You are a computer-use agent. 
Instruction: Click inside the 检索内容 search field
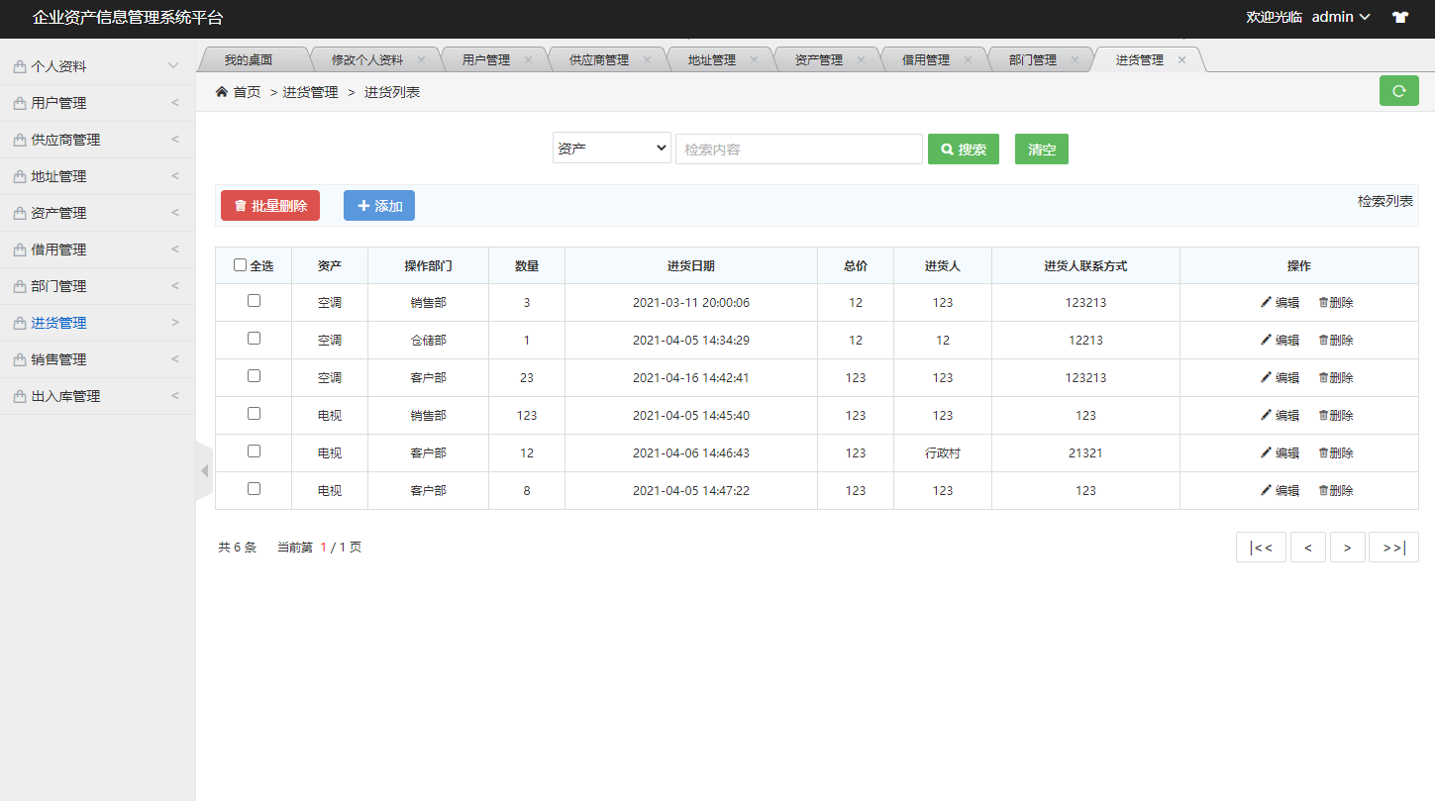pyautogui.click(x=798, y=149)
